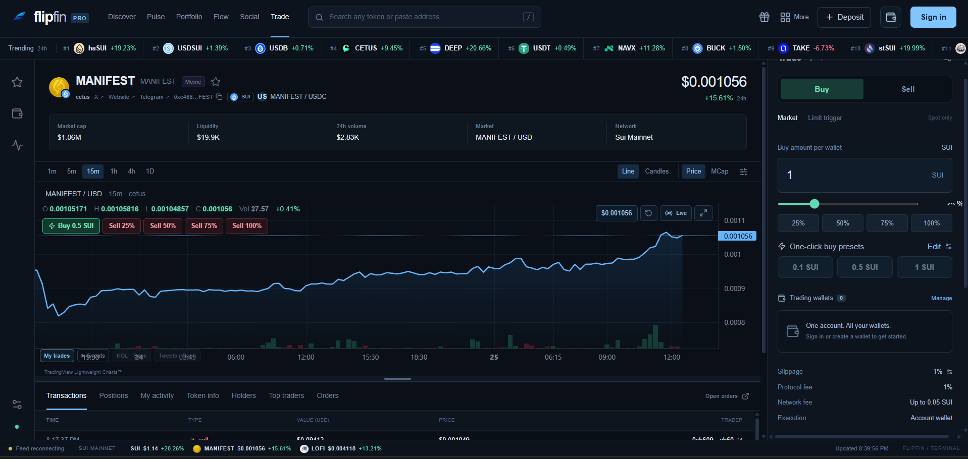Viewport: 968px width, 459px height.
Task: Click the buy amount SUI input field
Action: [x=864, y=176]
